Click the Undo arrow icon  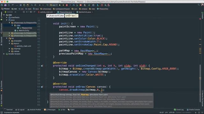click(13, 5)
